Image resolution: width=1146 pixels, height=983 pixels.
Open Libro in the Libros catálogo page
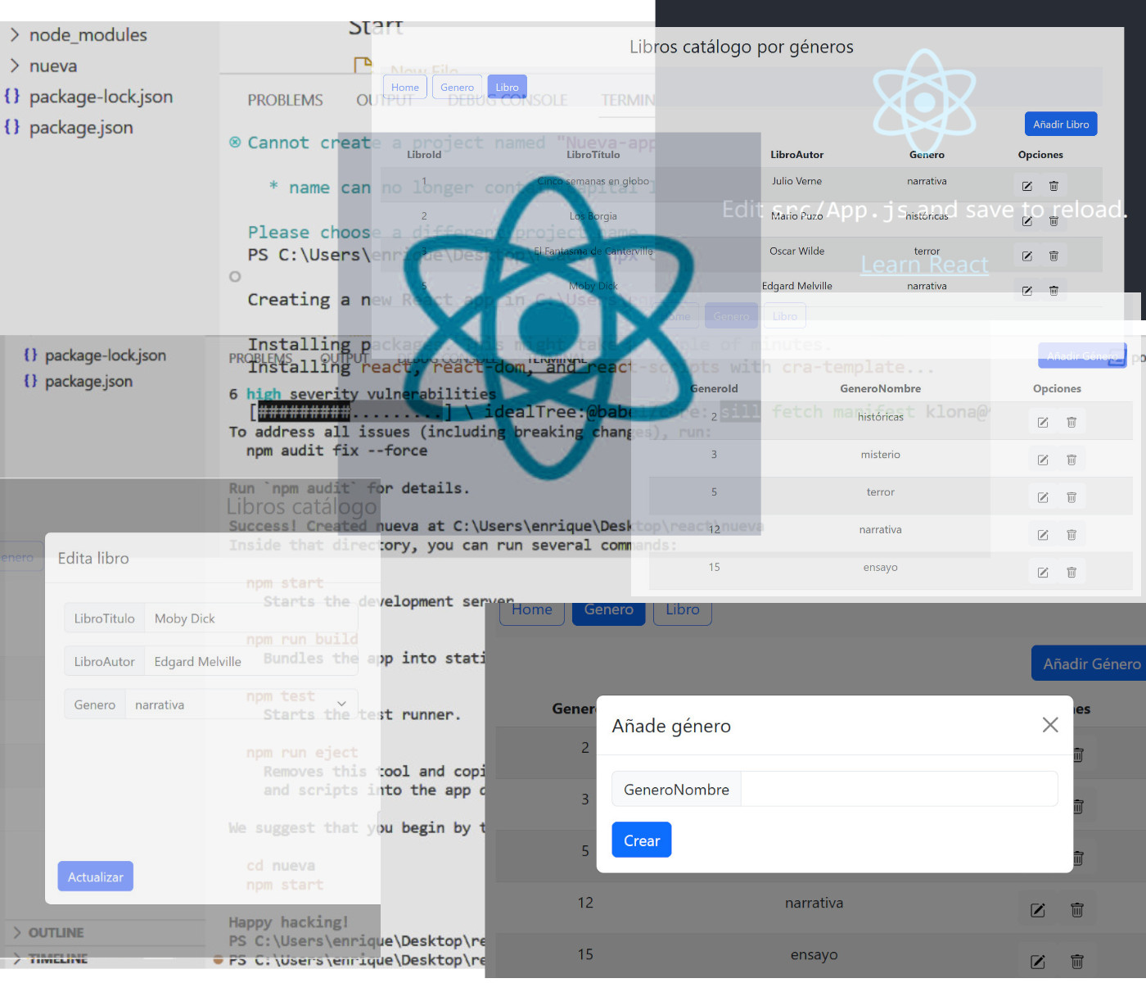[507, 88]
